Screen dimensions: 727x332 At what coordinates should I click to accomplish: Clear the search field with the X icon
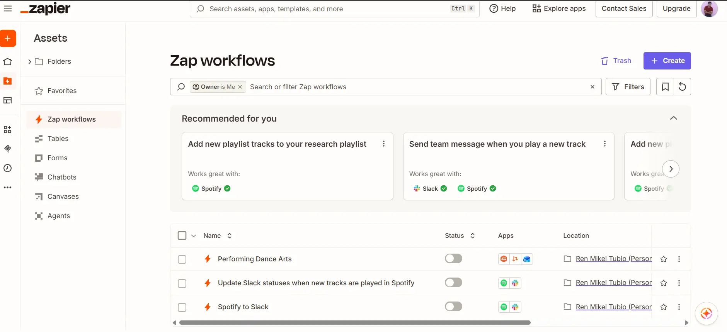coord(592,87)
